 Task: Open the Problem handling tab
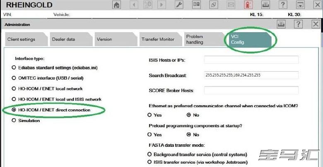point(205,39)
